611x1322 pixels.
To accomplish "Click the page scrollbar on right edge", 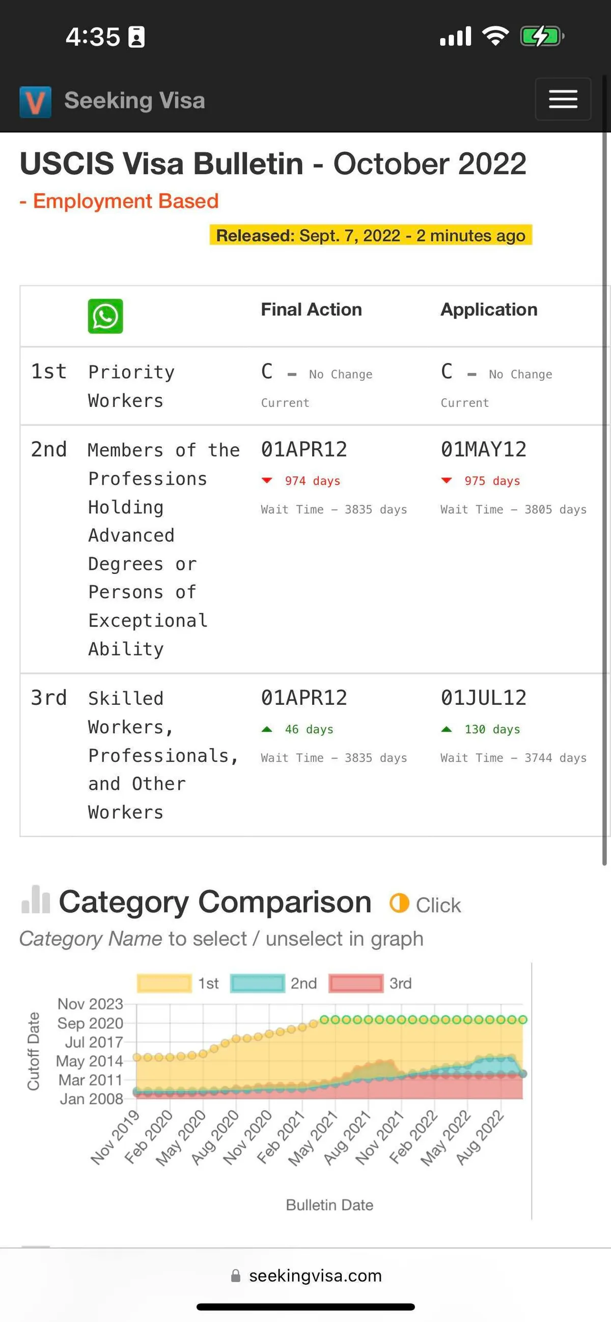I will pyautogui.click(x=604, y=462).
